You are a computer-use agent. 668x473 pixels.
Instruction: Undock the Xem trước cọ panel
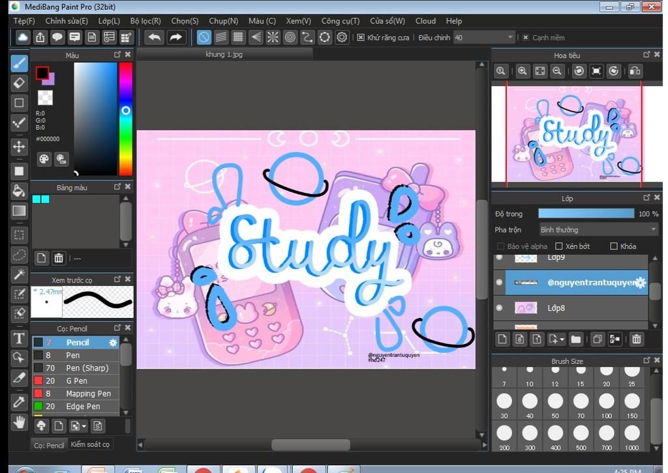(x=117, y=279)
